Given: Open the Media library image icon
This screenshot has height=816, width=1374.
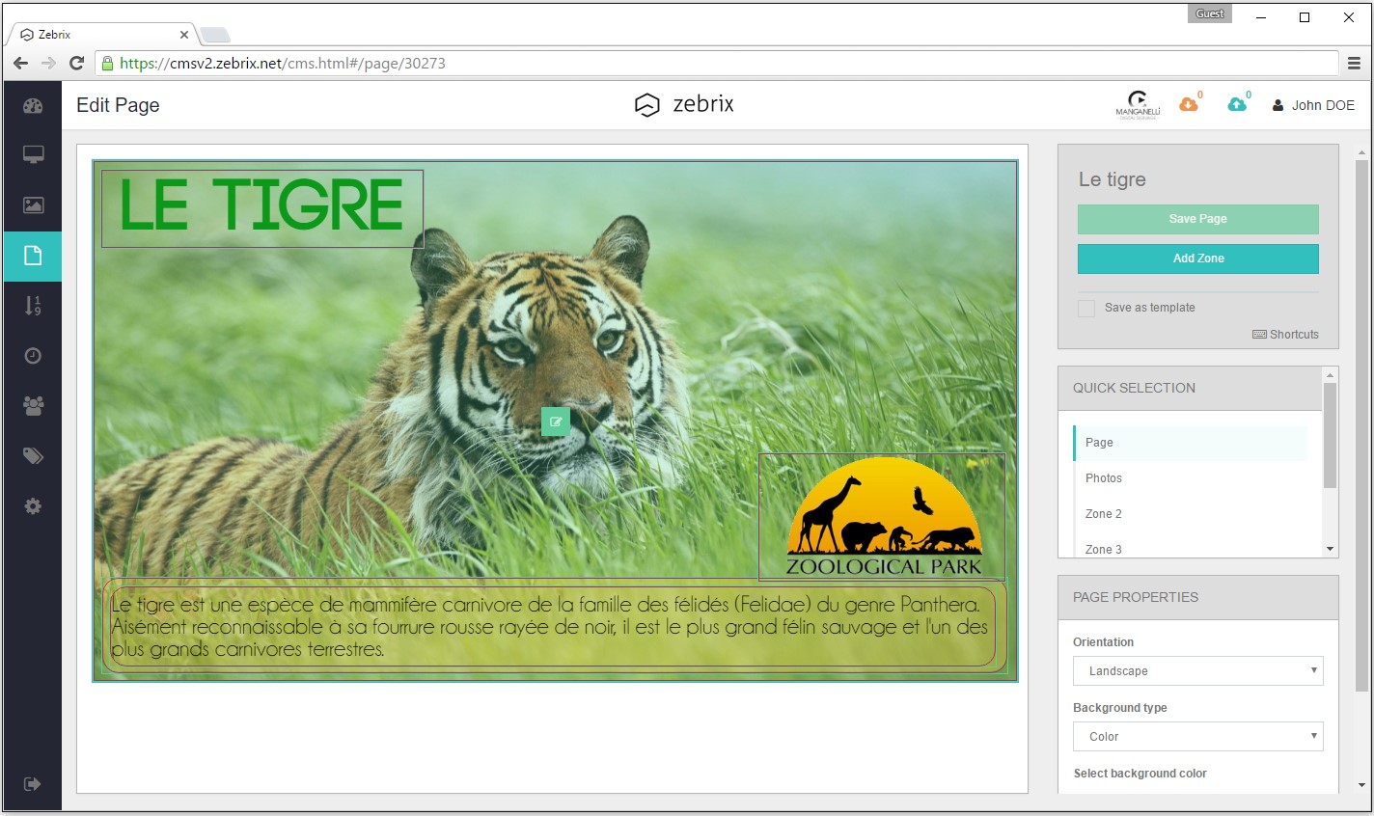Looking at the screenshot, I should [x=32, y=204].
